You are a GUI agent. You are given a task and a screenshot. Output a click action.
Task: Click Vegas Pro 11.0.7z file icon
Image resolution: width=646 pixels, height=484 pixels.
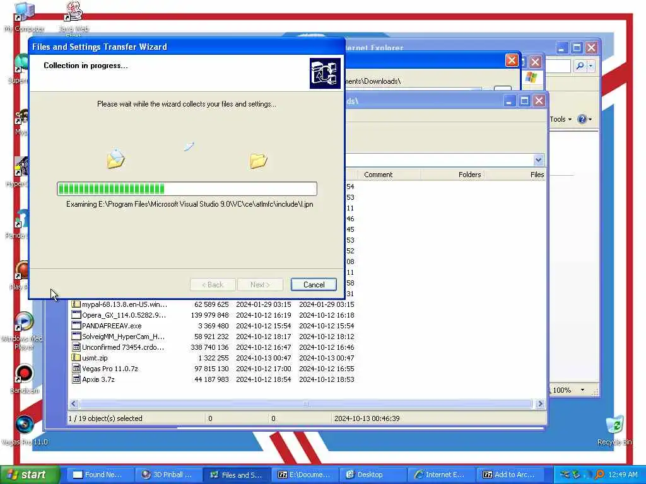coord(76,368)
